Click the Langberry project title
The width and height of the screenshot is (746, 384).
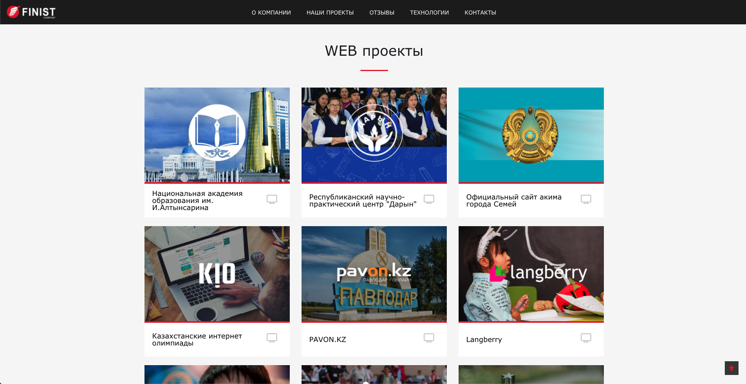click(484, 340)
